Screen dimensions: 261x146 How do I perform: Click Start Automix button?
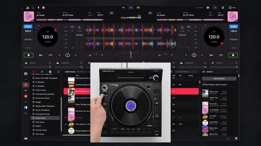[219, 79]
